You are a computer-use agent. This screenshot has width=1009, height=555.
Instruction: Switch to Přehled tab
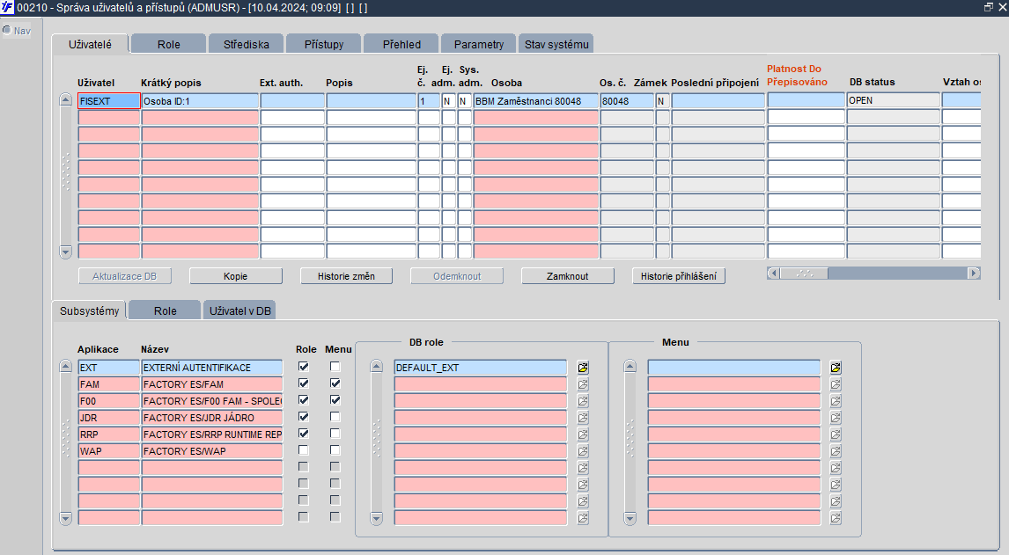[x=401, y=44]
